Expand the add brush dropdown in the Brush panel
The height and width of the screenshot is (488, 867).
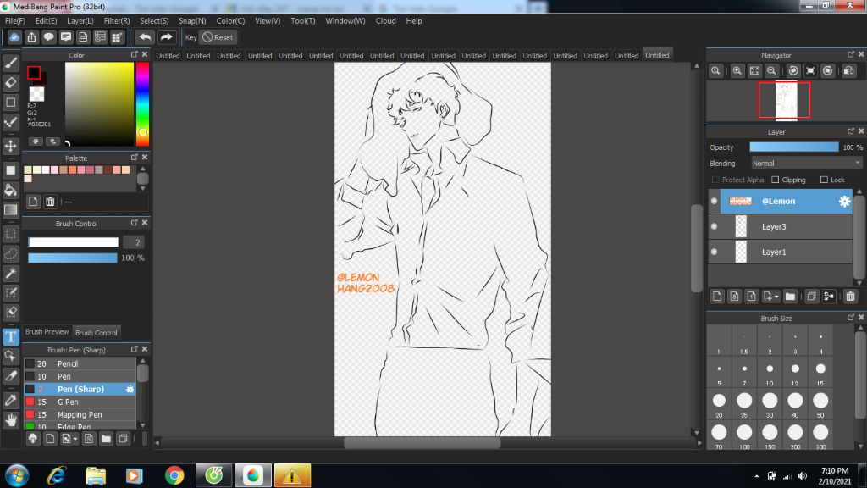(x=75, y=439)
